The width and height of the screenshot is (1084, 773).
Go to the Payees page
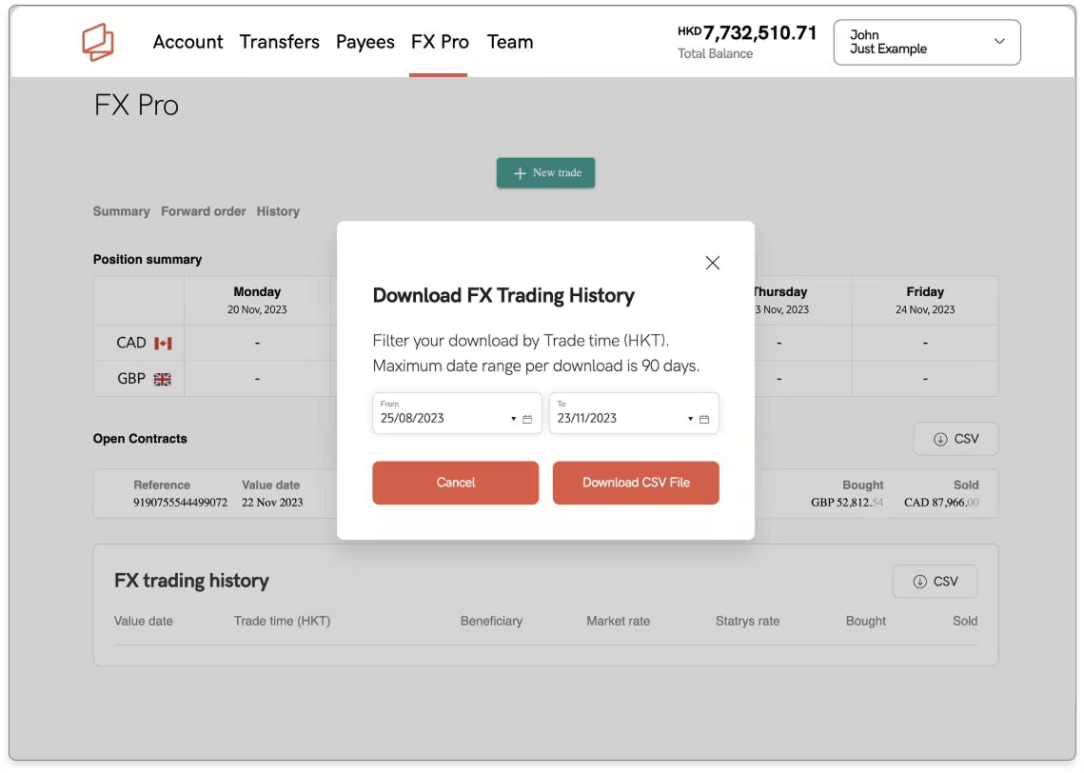click(365, 42)
